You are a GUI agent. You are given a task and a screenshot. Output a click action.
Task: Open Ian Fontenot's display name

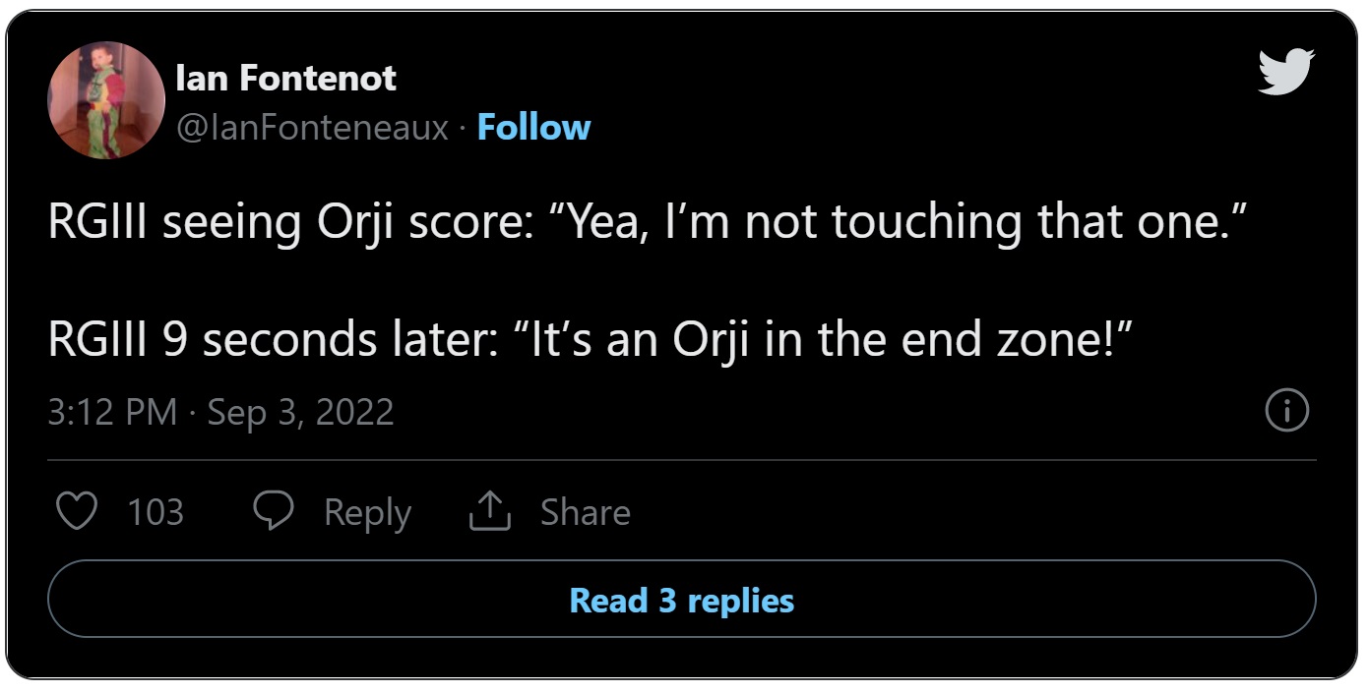[x=285, y=78]
